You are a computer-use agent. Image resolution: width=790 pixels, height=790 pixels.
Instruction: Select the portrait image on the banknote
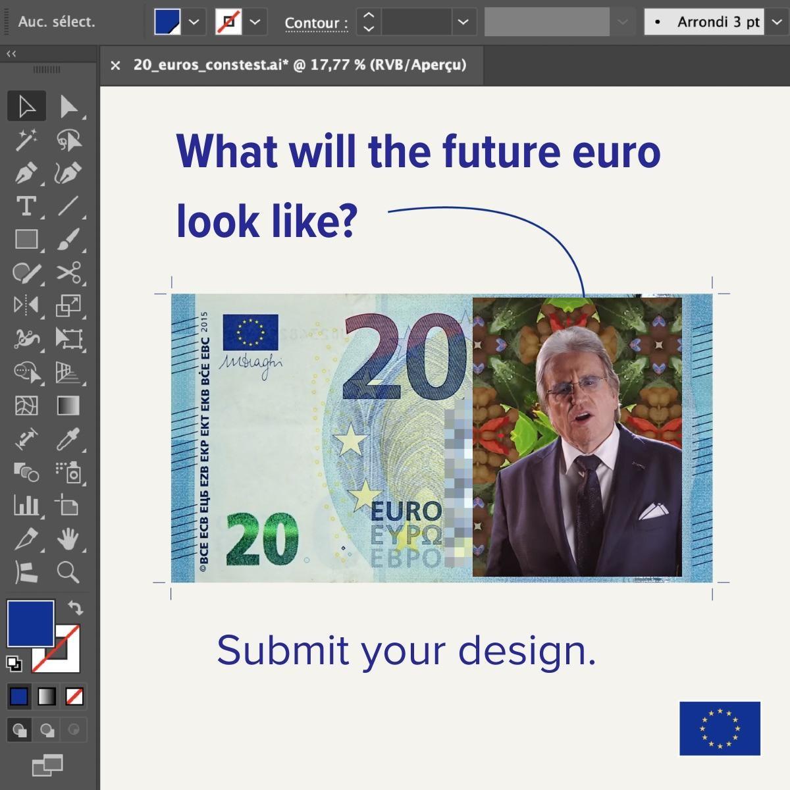[577, 437]
